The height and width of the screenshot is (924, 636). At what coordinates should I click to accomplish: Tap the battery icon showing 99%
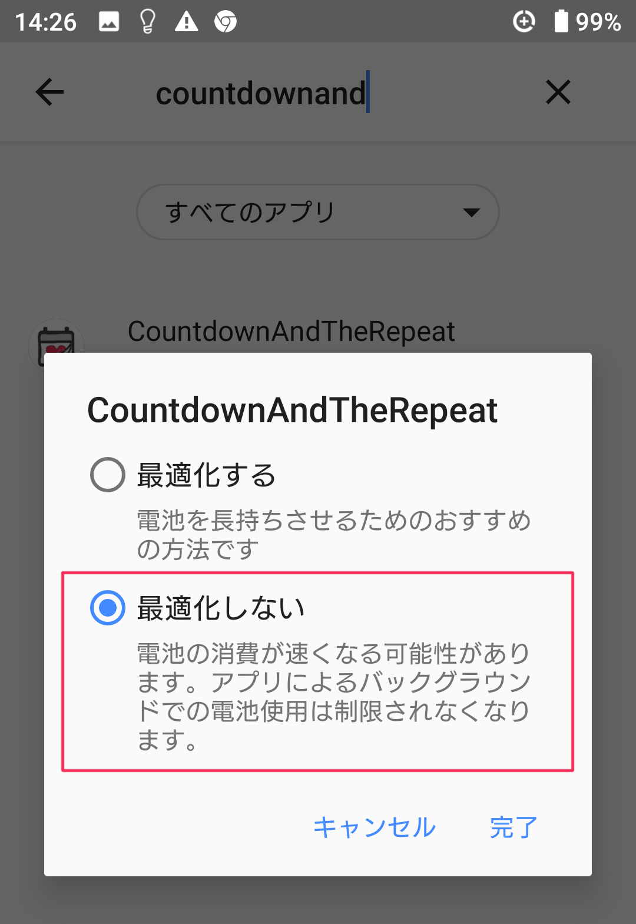[561, 21]
